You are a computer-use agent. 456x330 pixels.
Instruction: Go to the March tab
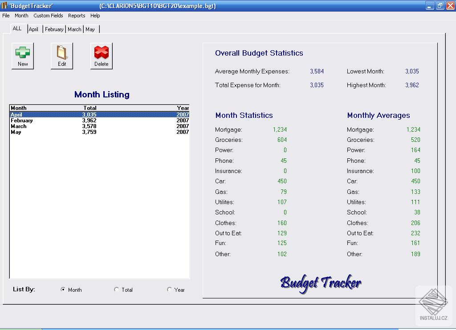74,29
